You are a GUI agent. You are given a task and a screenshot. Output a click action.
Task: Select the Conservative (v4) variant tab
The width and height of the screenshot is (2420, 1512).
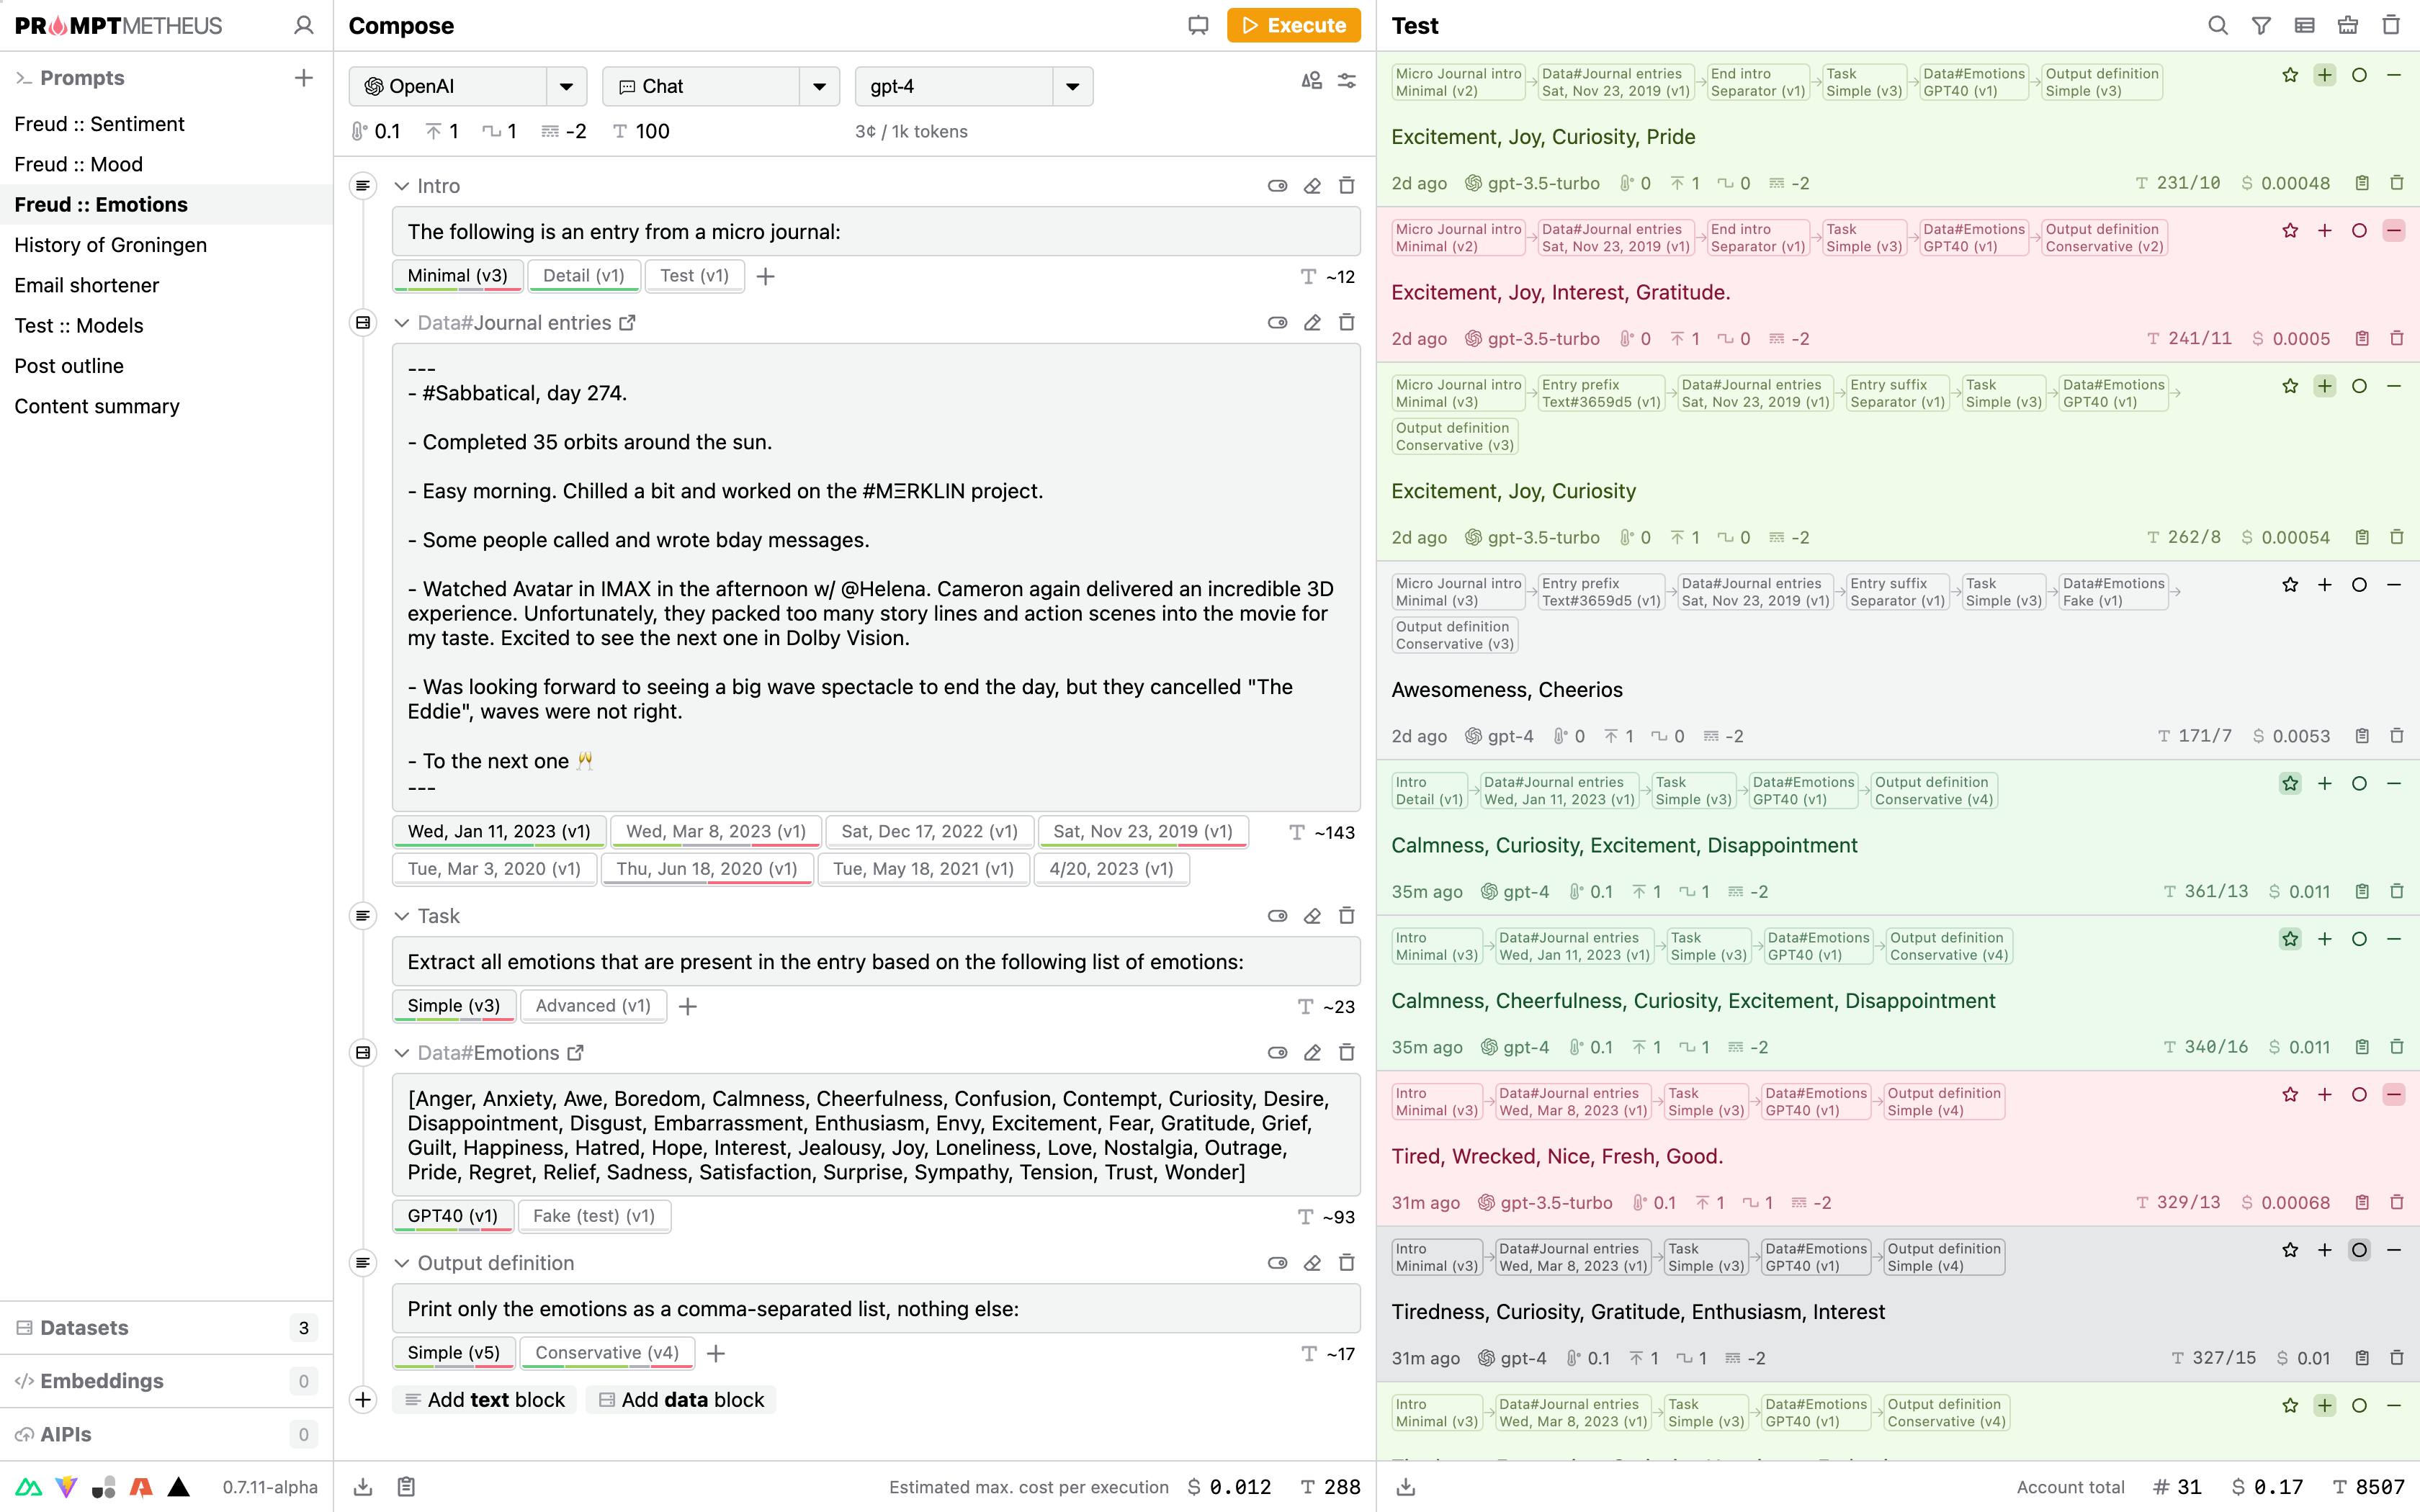tap(607, 1353)
